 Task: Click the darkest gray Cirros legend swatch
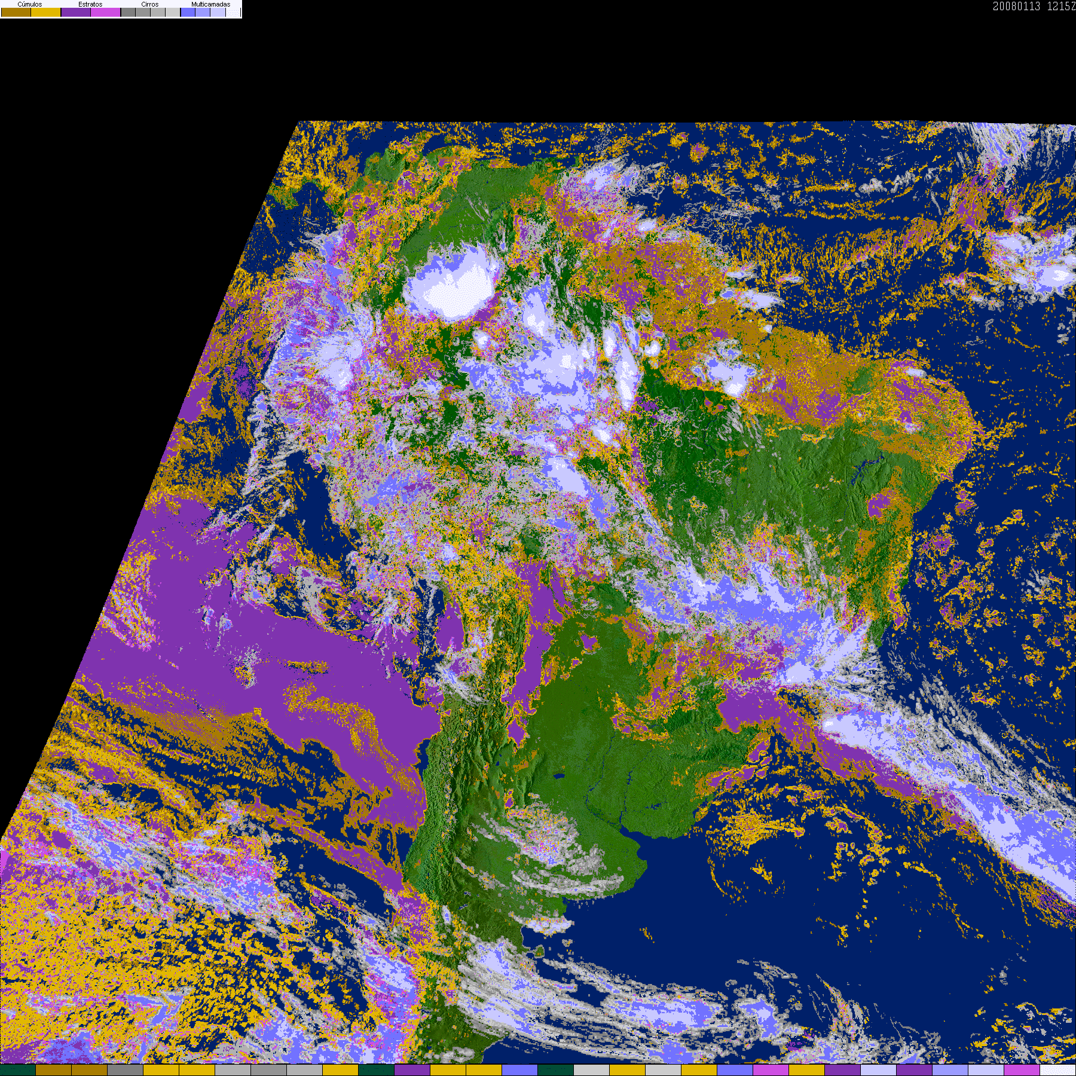[x=128, y=12]
